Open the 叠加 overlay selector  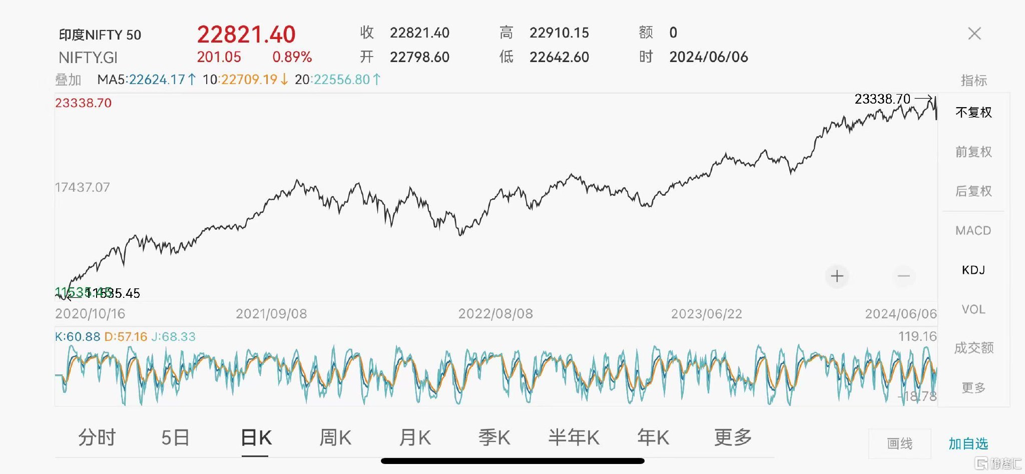69,79
